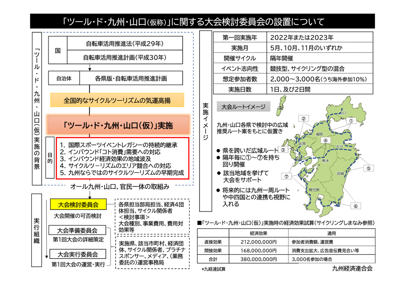Click the 実施日数 table cell

pos(240,89)
